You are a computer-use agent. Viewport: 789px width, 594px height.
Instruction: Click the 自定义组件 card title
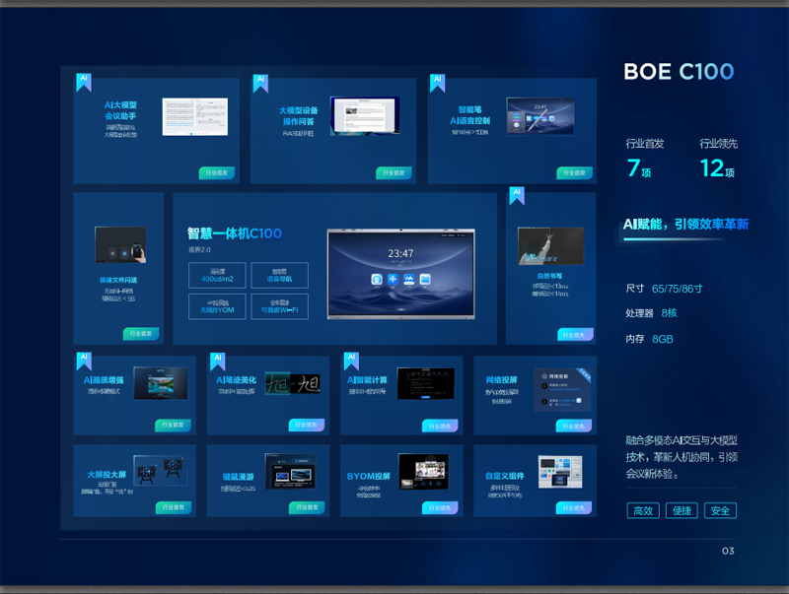505,476
